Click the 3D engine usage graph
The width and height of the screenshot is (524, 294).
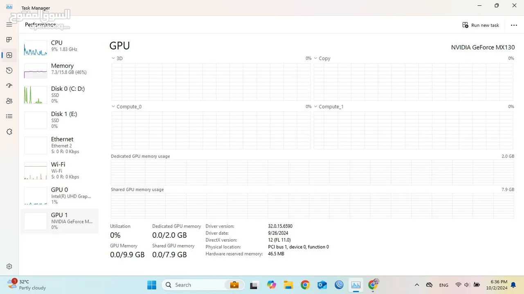(211, 82)
